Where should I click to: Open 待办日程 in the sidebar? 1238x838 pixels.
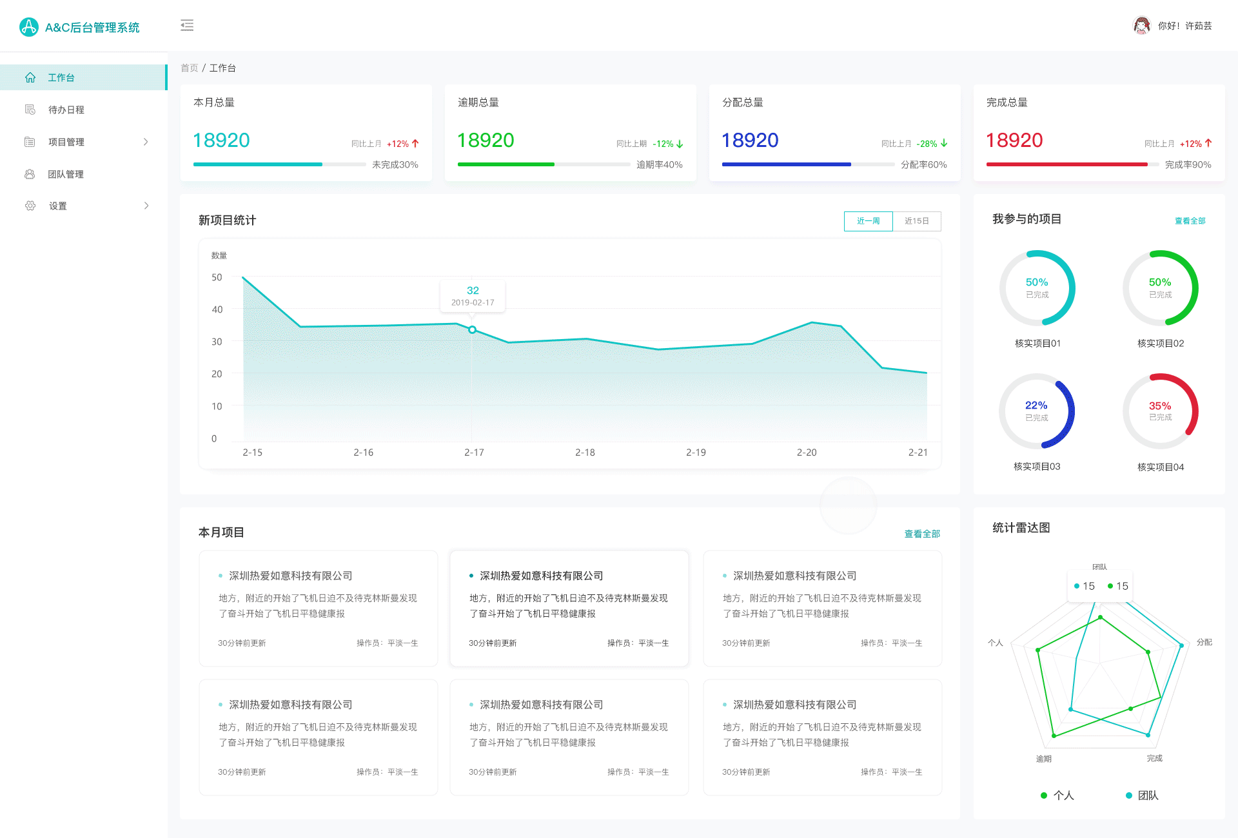tap(66, 110)
